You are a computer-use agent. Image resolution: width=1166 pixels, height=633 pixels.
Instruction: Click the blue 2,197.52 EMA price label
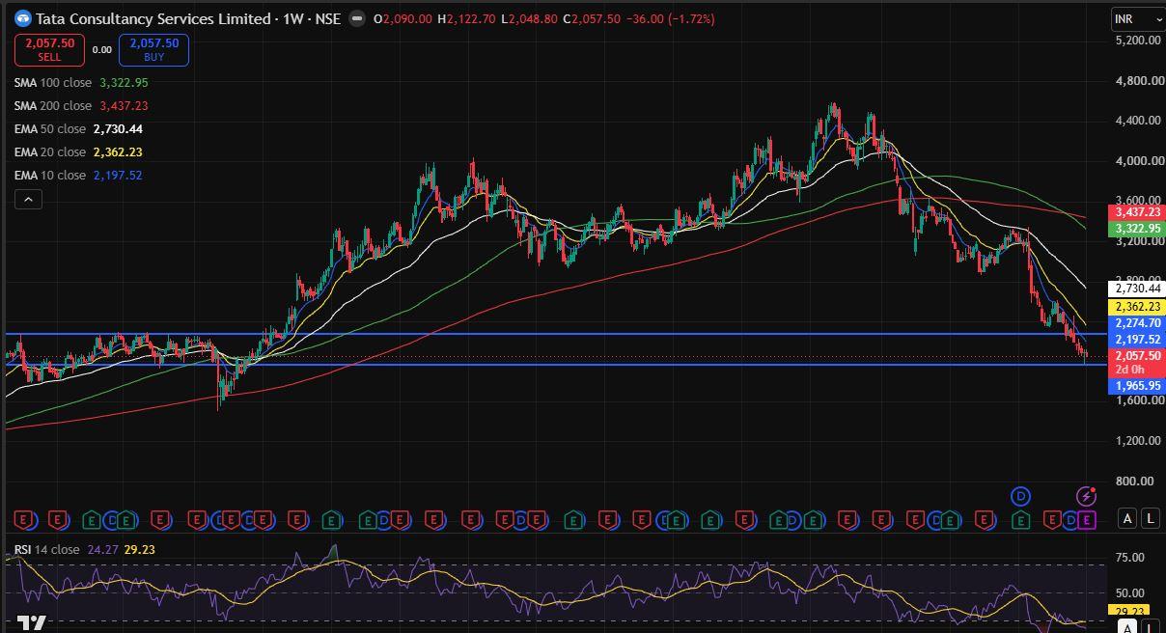1138,340
